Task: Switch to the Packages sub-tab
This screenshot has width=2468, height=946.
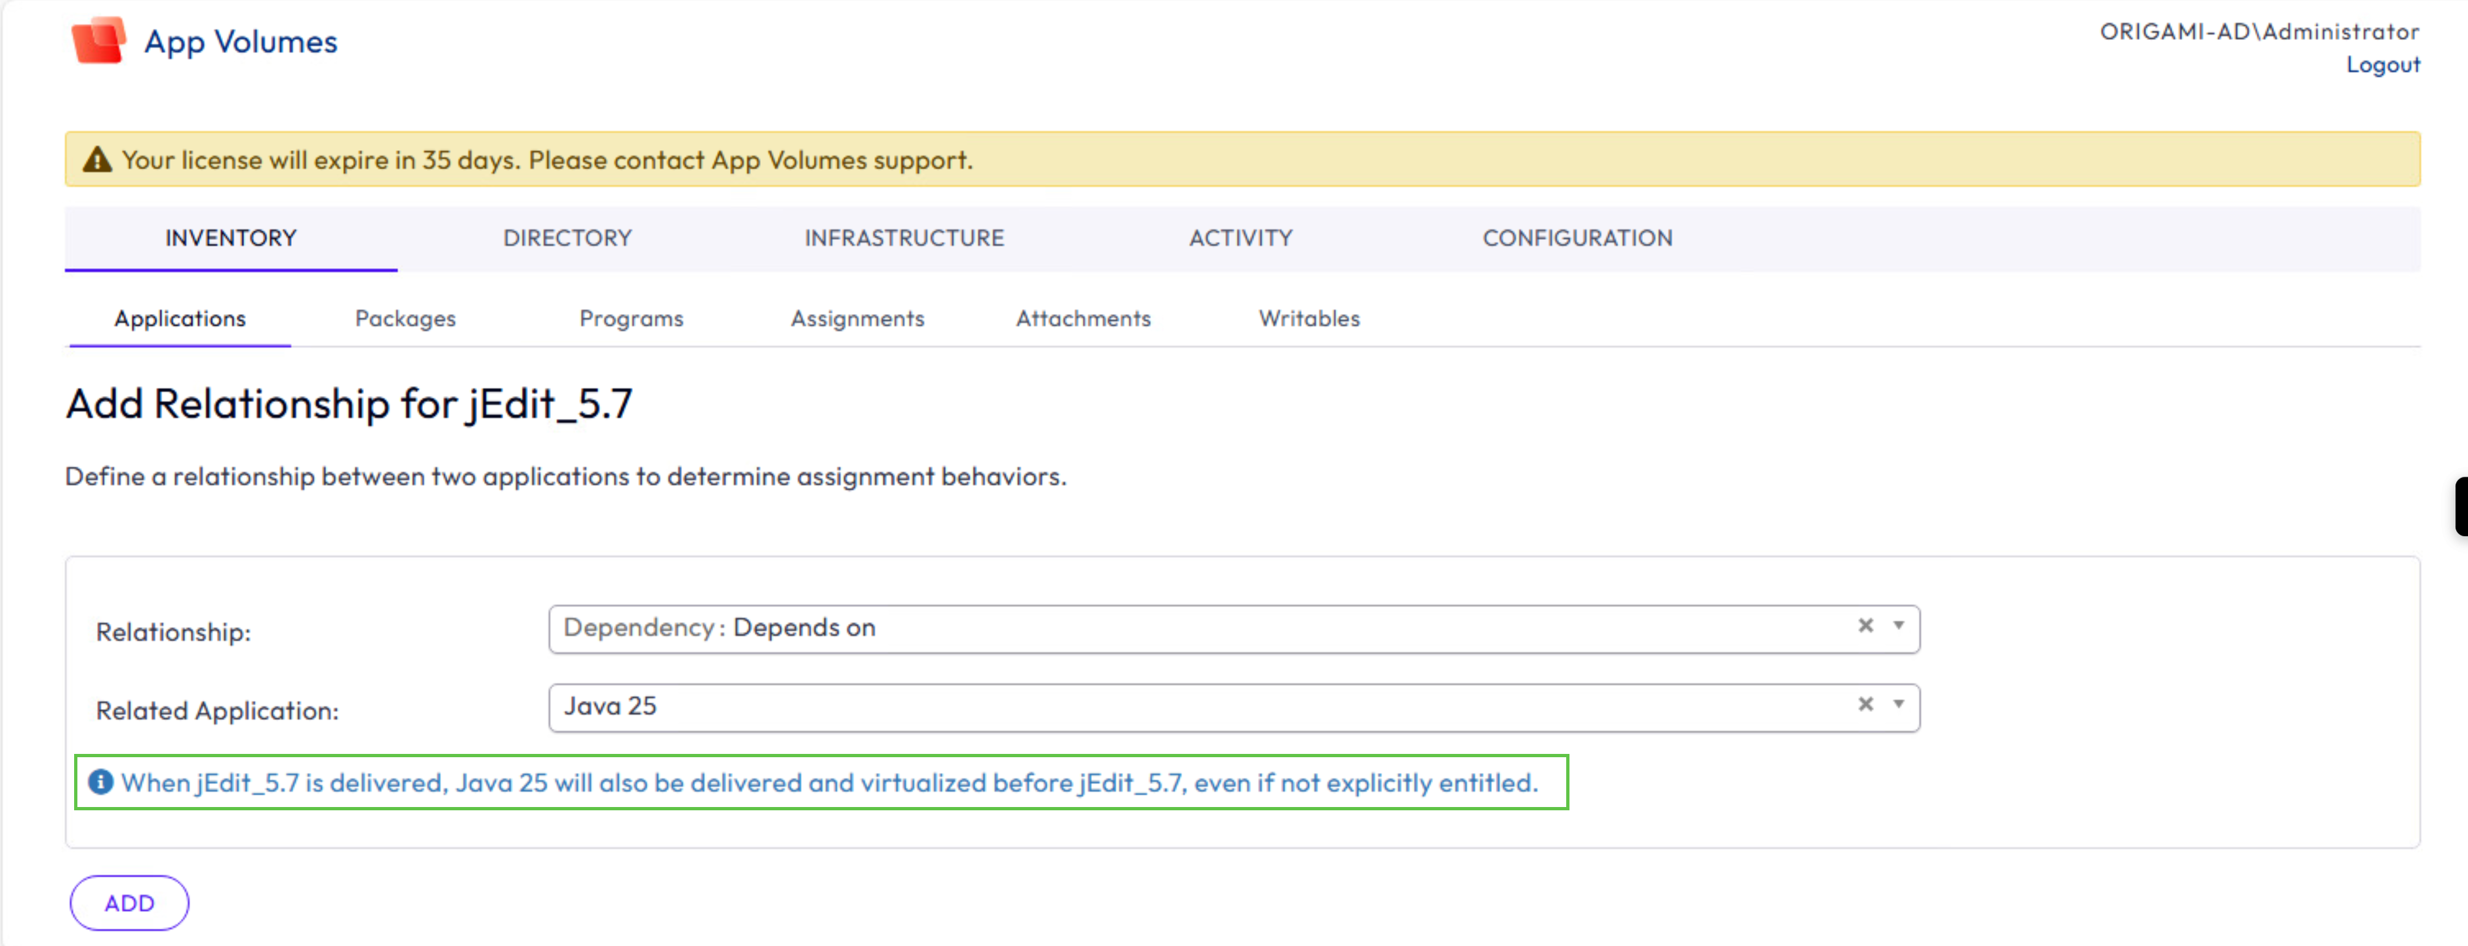Action: (405, 319)
